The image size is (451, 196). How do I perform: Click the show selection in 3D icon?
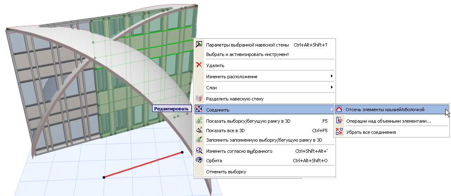point(199,121)
